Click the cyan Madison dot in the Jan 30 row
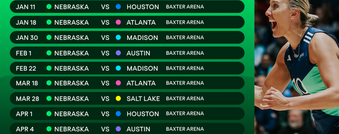Image resolution: width=339 pixels, height=134 pixels. 118,38
